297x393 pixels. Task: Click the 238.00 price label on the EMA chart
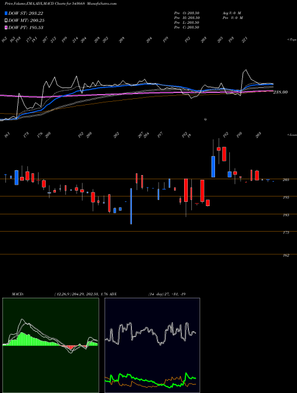click(280, 92)
